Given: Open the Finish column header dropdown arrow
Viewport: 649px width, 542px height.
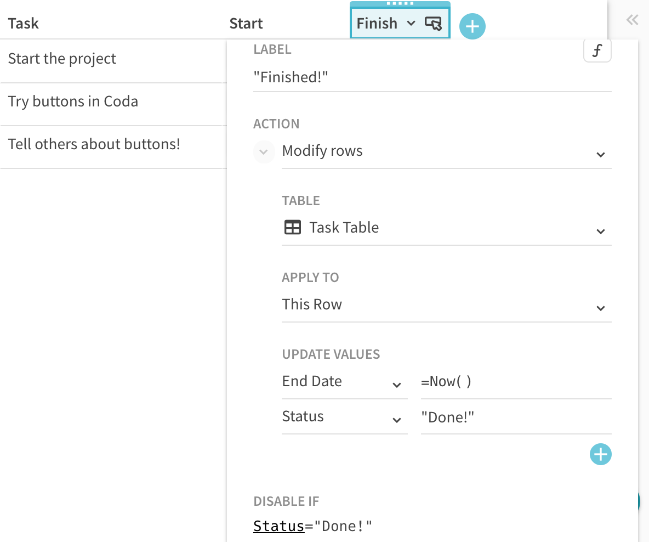Looking at the screenshot, I should [411, 24].
